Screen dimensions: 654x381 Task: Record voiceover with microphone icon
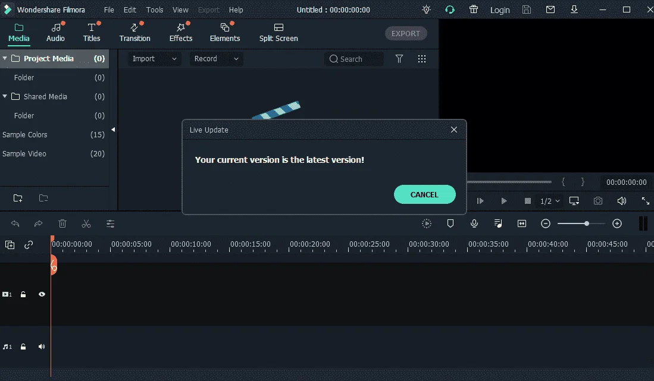click(x=474, y=223)
